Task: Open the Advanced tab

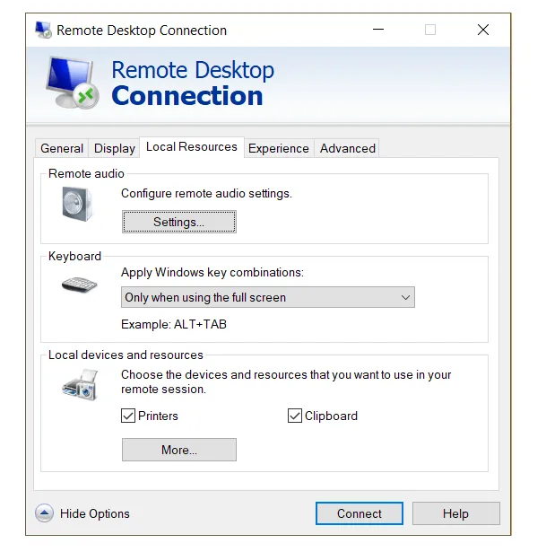Action: click(x=347, y=148)
